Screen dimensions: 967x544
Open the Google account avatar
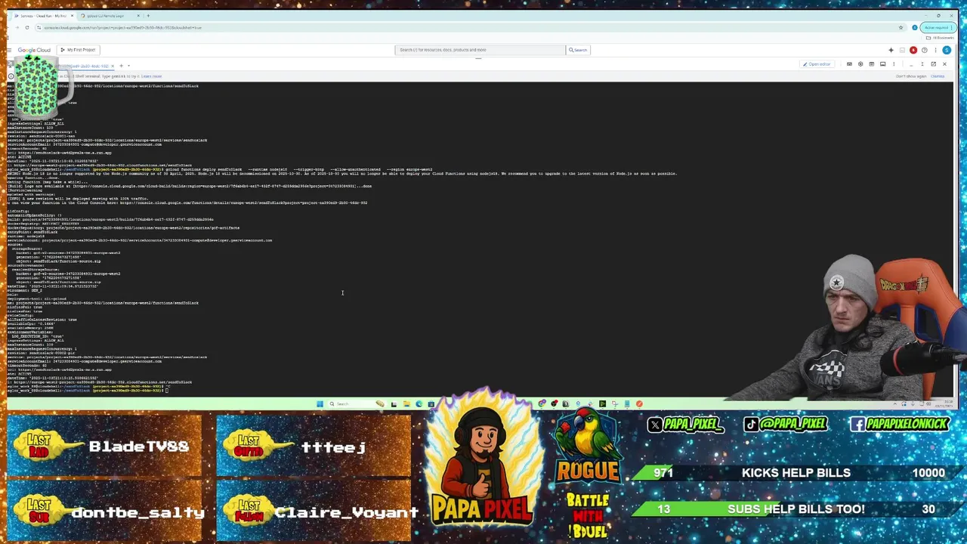(947, 50)
